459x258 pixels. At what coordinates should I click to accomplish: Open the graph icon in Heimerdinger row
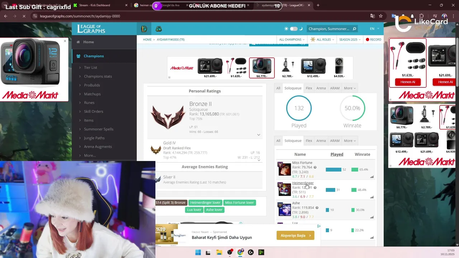372,197
